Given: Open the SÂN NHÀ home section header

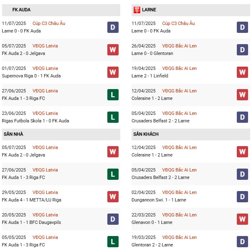Looking at the screenshot, I should [x=13, y=134].
